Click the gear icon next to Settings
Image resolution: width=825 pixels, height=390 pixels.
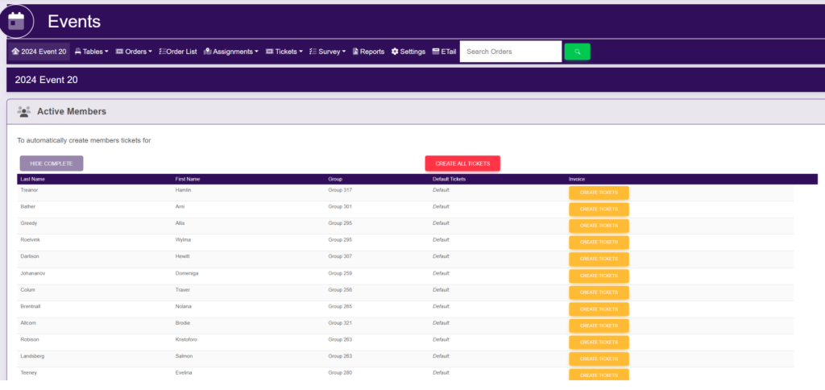pyautogui.click(x=395, y=52)
